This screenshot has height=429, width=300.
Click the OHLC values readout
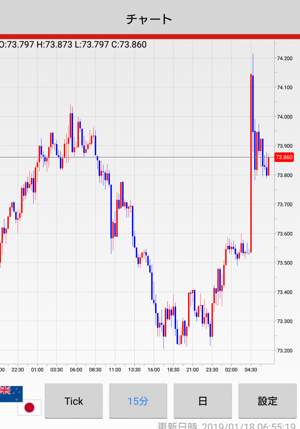[73, 44]
